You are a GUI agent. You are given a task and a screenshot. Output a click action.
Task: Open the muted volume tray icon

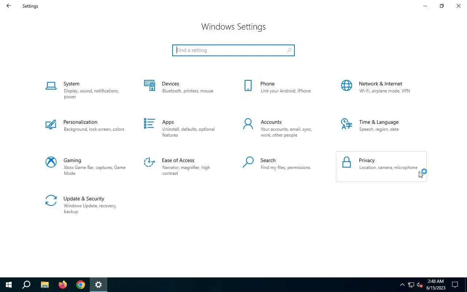420,285
